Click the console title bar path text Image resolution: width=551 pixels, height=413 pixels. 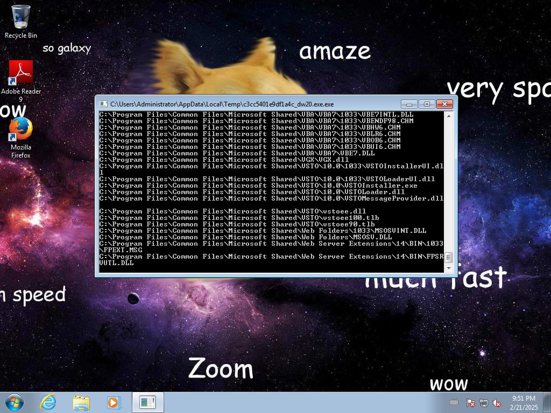point(222,104)
